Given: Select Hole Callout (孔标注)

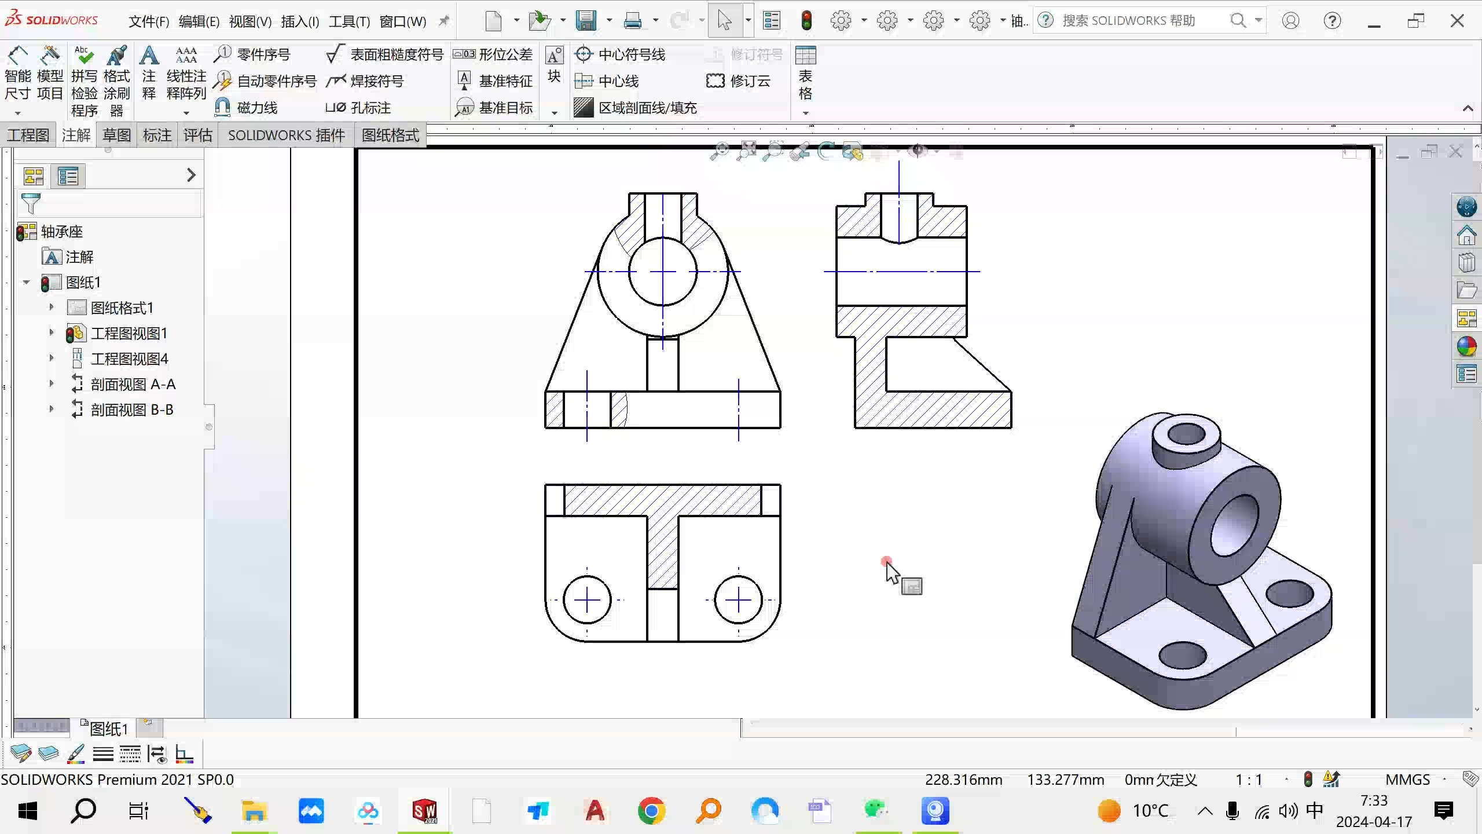Looking at the screenshot, I should coord(358,108).
